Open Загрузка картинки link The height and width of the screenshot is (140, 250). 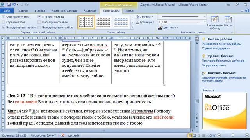[214, 65]
